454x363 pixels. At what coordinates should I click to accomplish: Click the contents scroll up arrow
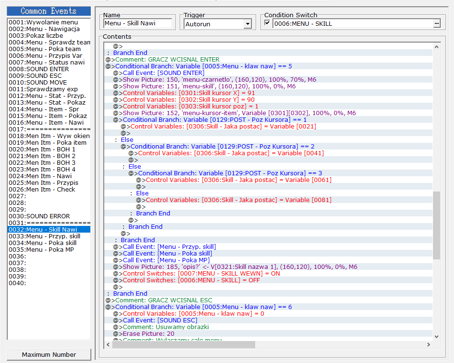click(x=436, y=47)
